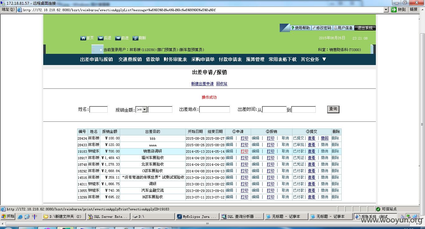
Task: Switch to SQL Server Enterprise taskbar item
Action: click(x=108, y=217)
